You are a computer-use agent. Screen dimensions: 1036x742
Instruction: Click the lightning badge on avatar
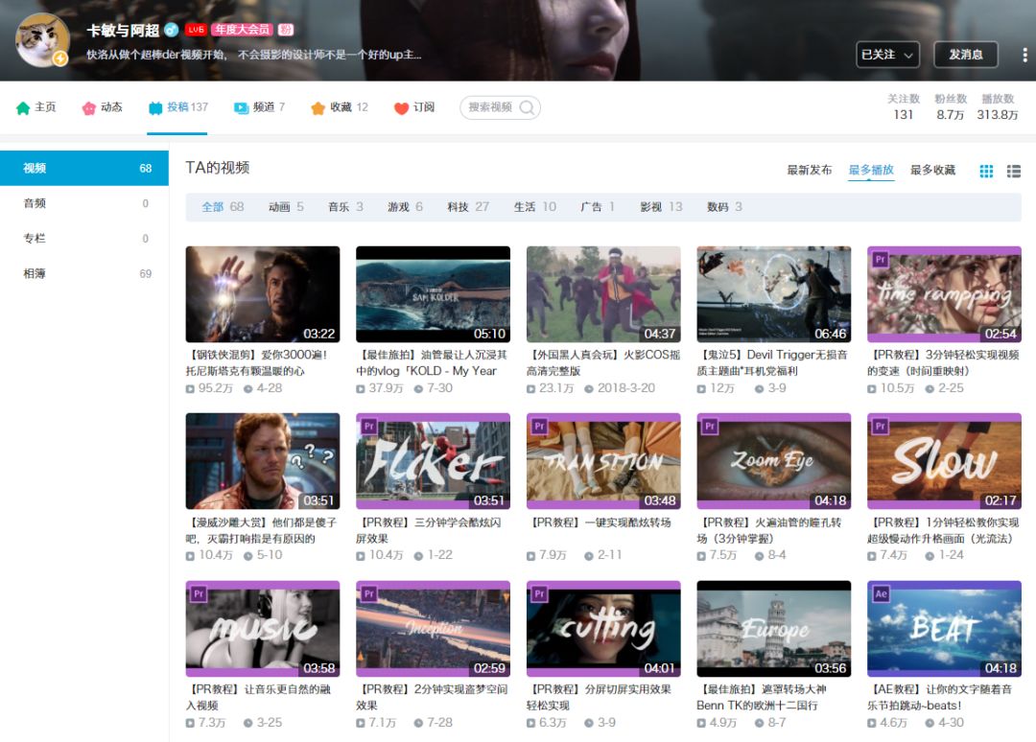point(60,58)
